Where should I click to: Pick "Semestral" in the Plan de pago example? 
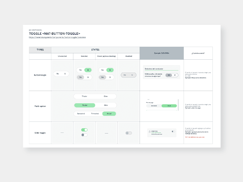(154, 106)
